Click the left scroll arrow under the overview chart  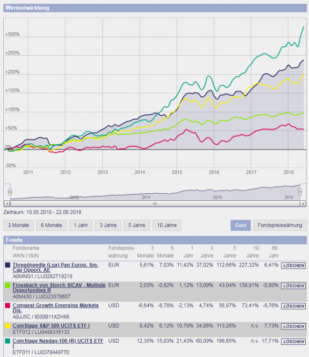pyautogui.click(x=6, y=203)
